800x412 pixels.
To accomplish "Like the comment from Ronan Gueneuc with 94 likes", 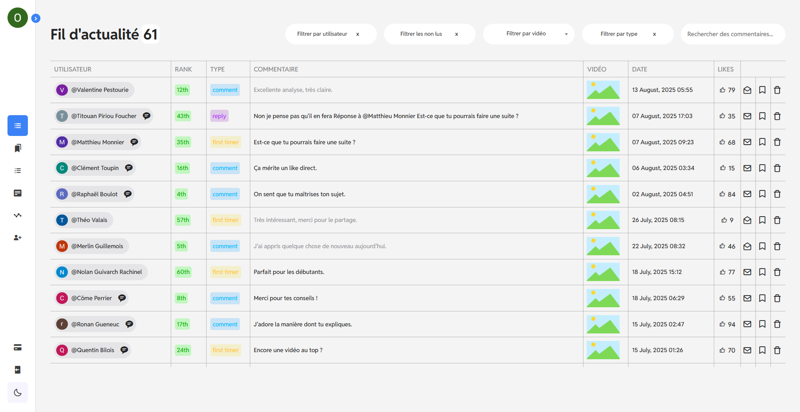I will 723,324.
